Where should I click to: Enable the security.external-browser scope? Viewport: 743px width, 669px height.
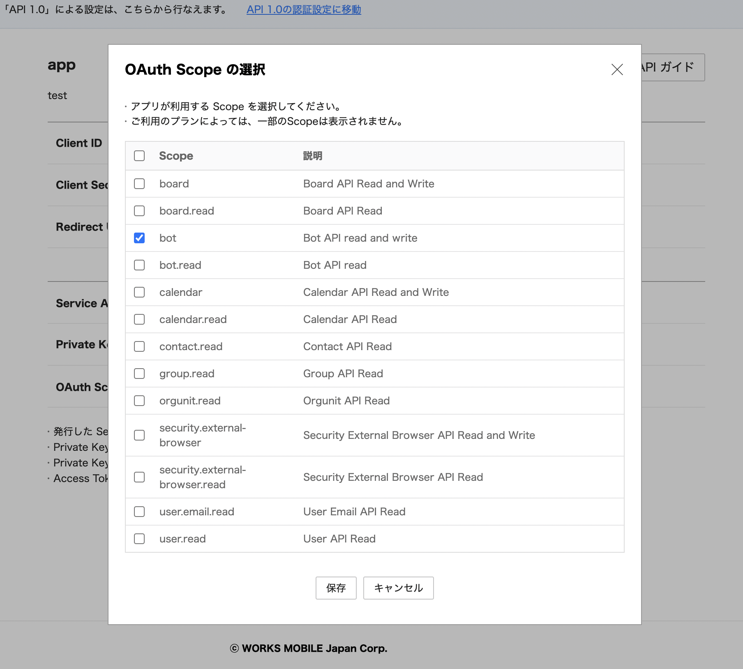click(x=139, y=435)
